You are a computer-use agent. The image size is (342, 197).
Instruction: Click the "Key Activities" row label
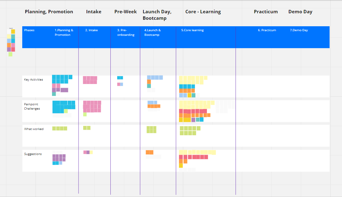pos(33,80)
